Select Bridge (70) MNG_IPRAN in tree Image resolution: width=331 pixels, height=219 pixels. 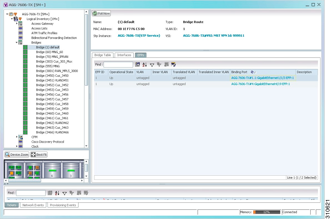pos(52,57)
